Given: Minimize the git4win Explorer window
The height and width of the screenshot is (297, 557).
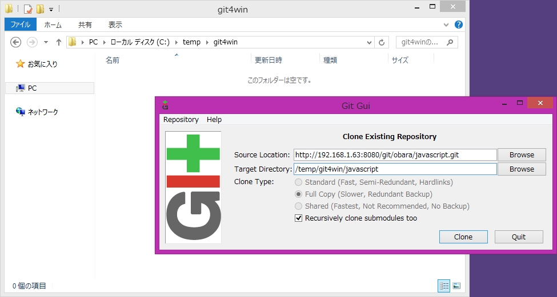Looking at the screenshot, I should tap(418, 7).
